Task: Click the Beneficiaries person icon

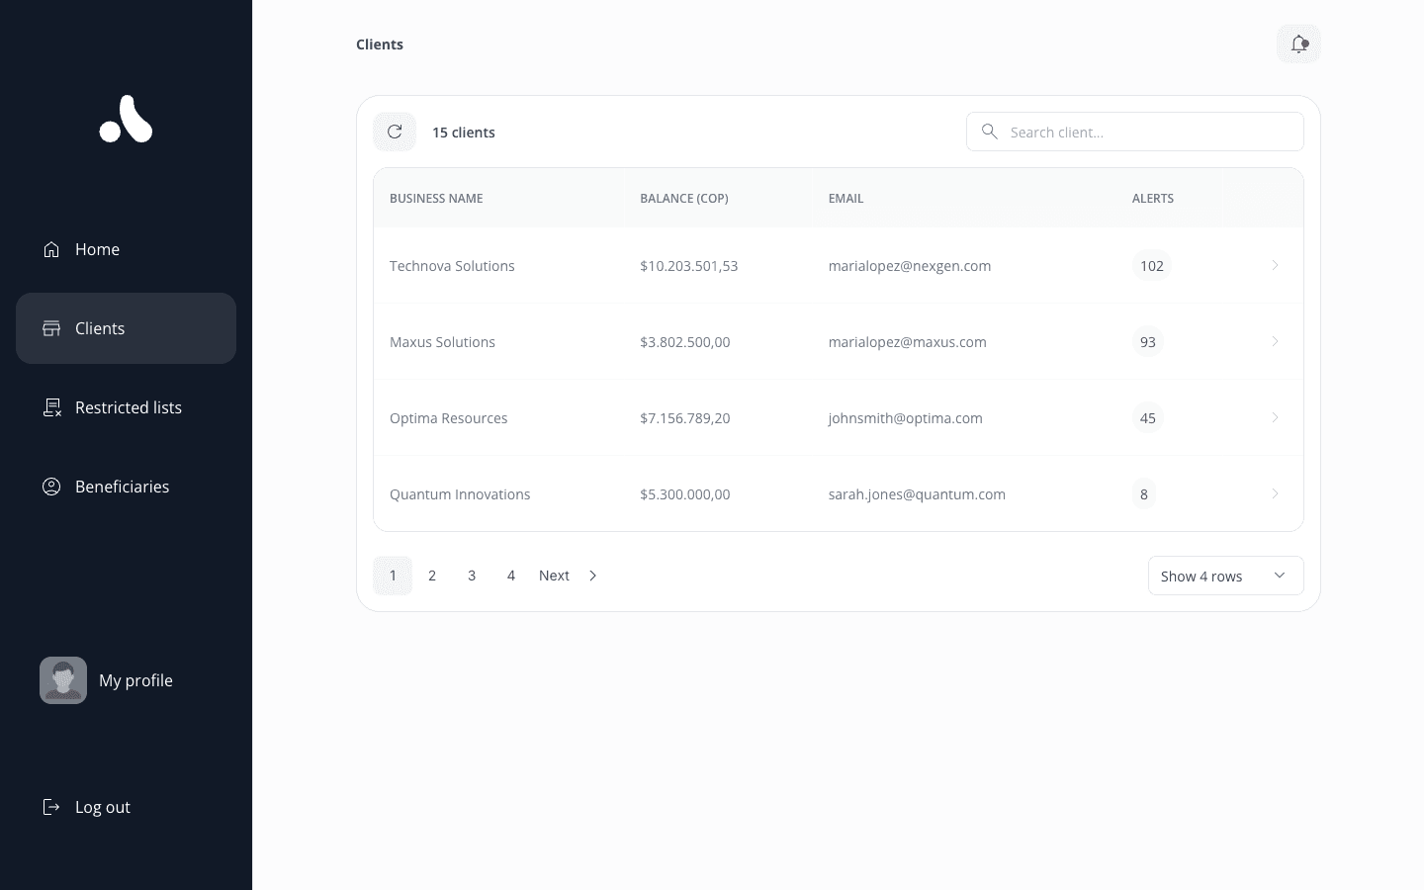Action: point(51,487)
